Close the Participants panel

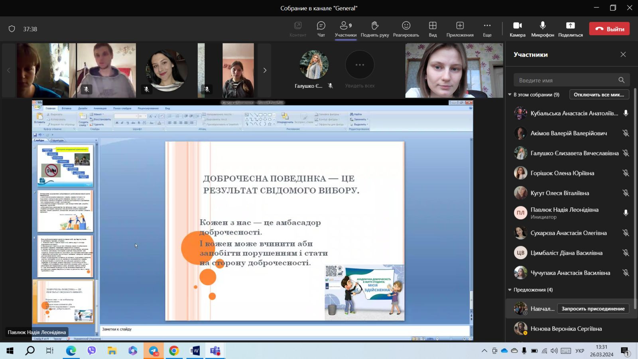[623, 55]
